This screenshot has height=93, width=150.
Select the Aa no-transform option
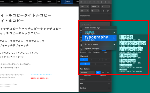click(98, 73)
